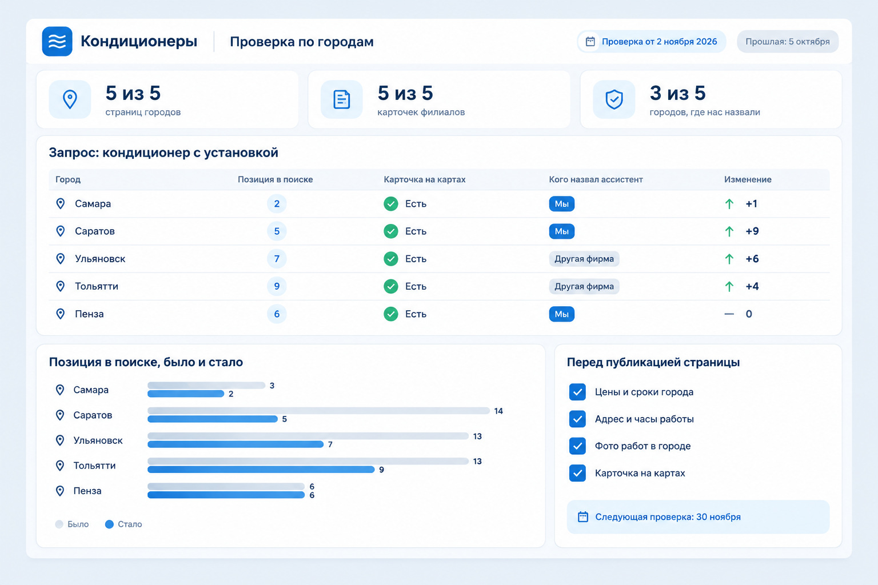Toggle the Цены и сроки города checkbox
The width and height of the screenshot is (878, 585).
pyautogui.click(x=578, y=392)
